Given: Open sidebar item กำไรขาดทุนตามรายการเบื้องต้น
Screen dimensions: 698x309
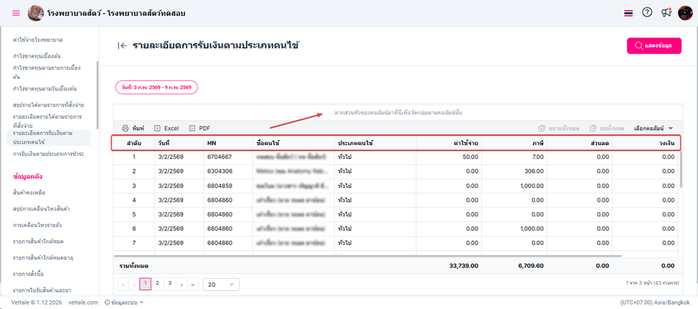Looking at the screenshot, I should (x=47, y=72).
